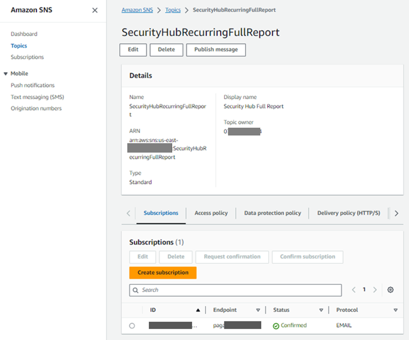Select the radio button for the email subscription row

tap(132, 325)
